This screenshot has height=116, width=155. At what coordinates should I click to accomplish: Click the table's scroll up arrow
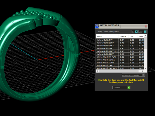tap(145, 36)
